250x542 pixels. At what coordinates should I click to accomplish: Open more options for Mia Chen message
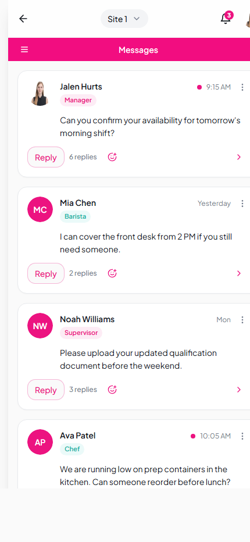[242, 204]
